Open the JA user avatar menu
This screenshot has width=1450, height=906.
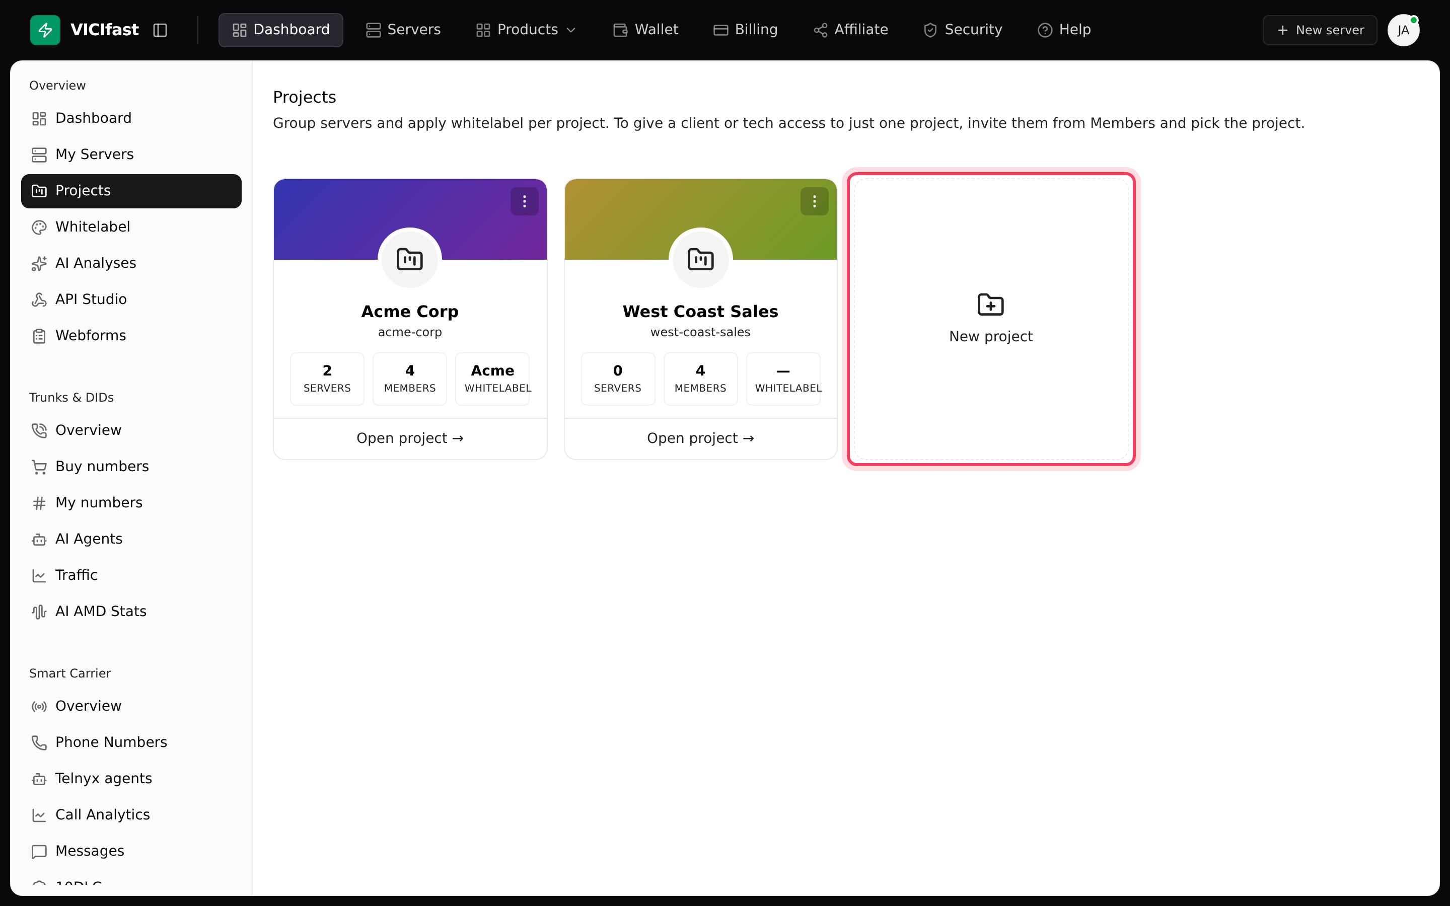tap(1403, 30)
